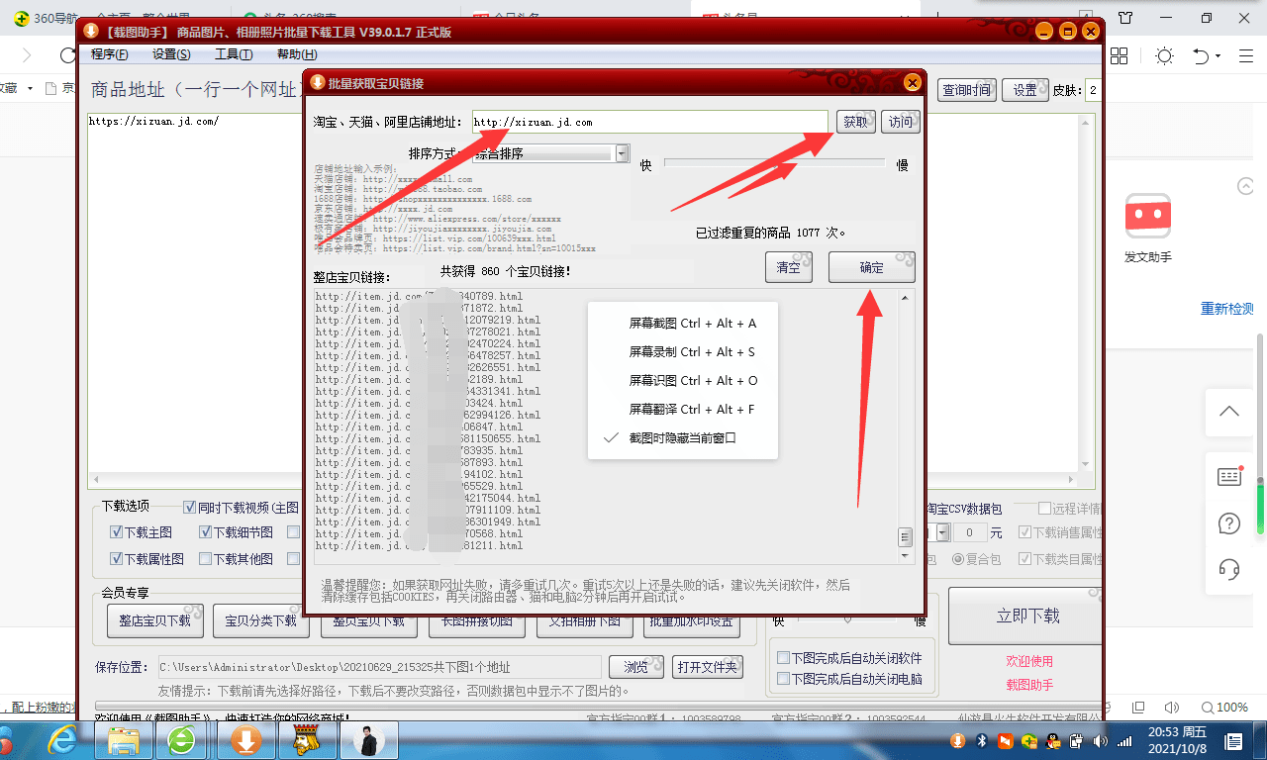Screen dimensions: 1267x760
Task: Open the 发文助手 robot icon
Action: pyautogui.click(x=1148, y=215)
